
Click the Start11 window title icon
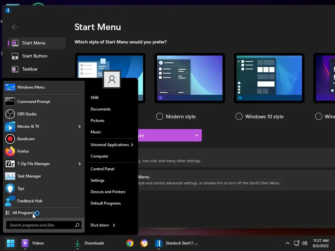[x=8, y=10]
